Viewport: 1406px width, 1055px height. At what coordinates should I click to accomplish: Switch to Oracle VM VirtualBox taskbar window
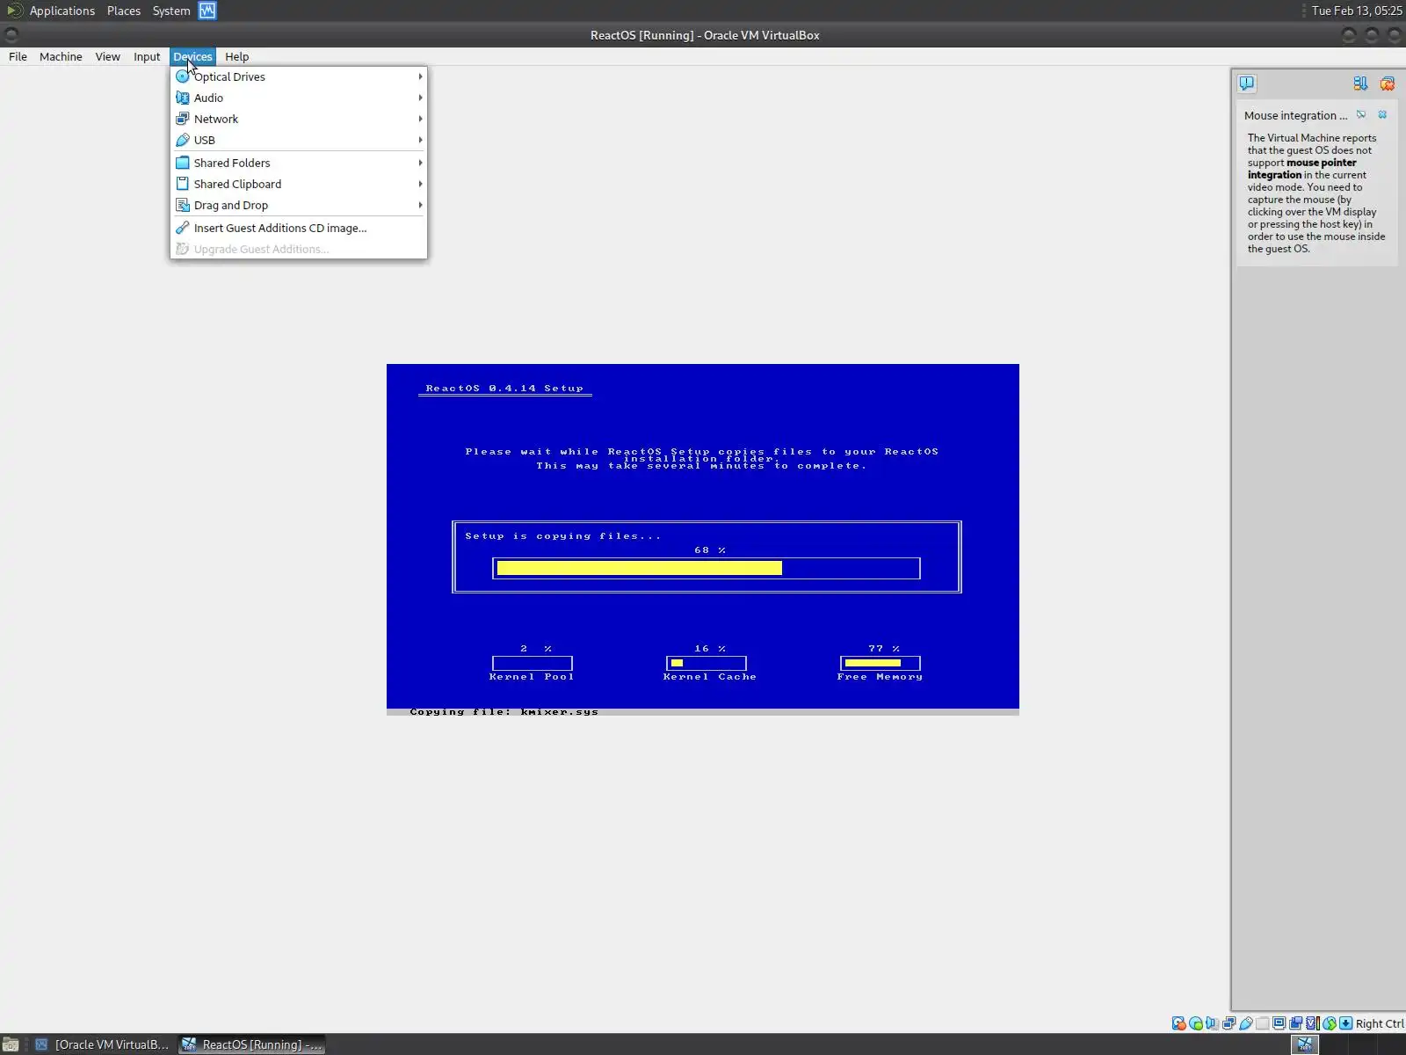pyautogui.click(x=102, y=1044)
